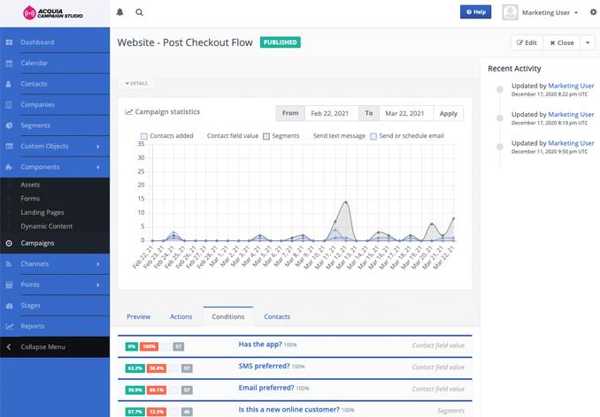Switch to the Contacts tab
Image resolution: width=600 pixels, height=417 pixels.
point(277,316)
